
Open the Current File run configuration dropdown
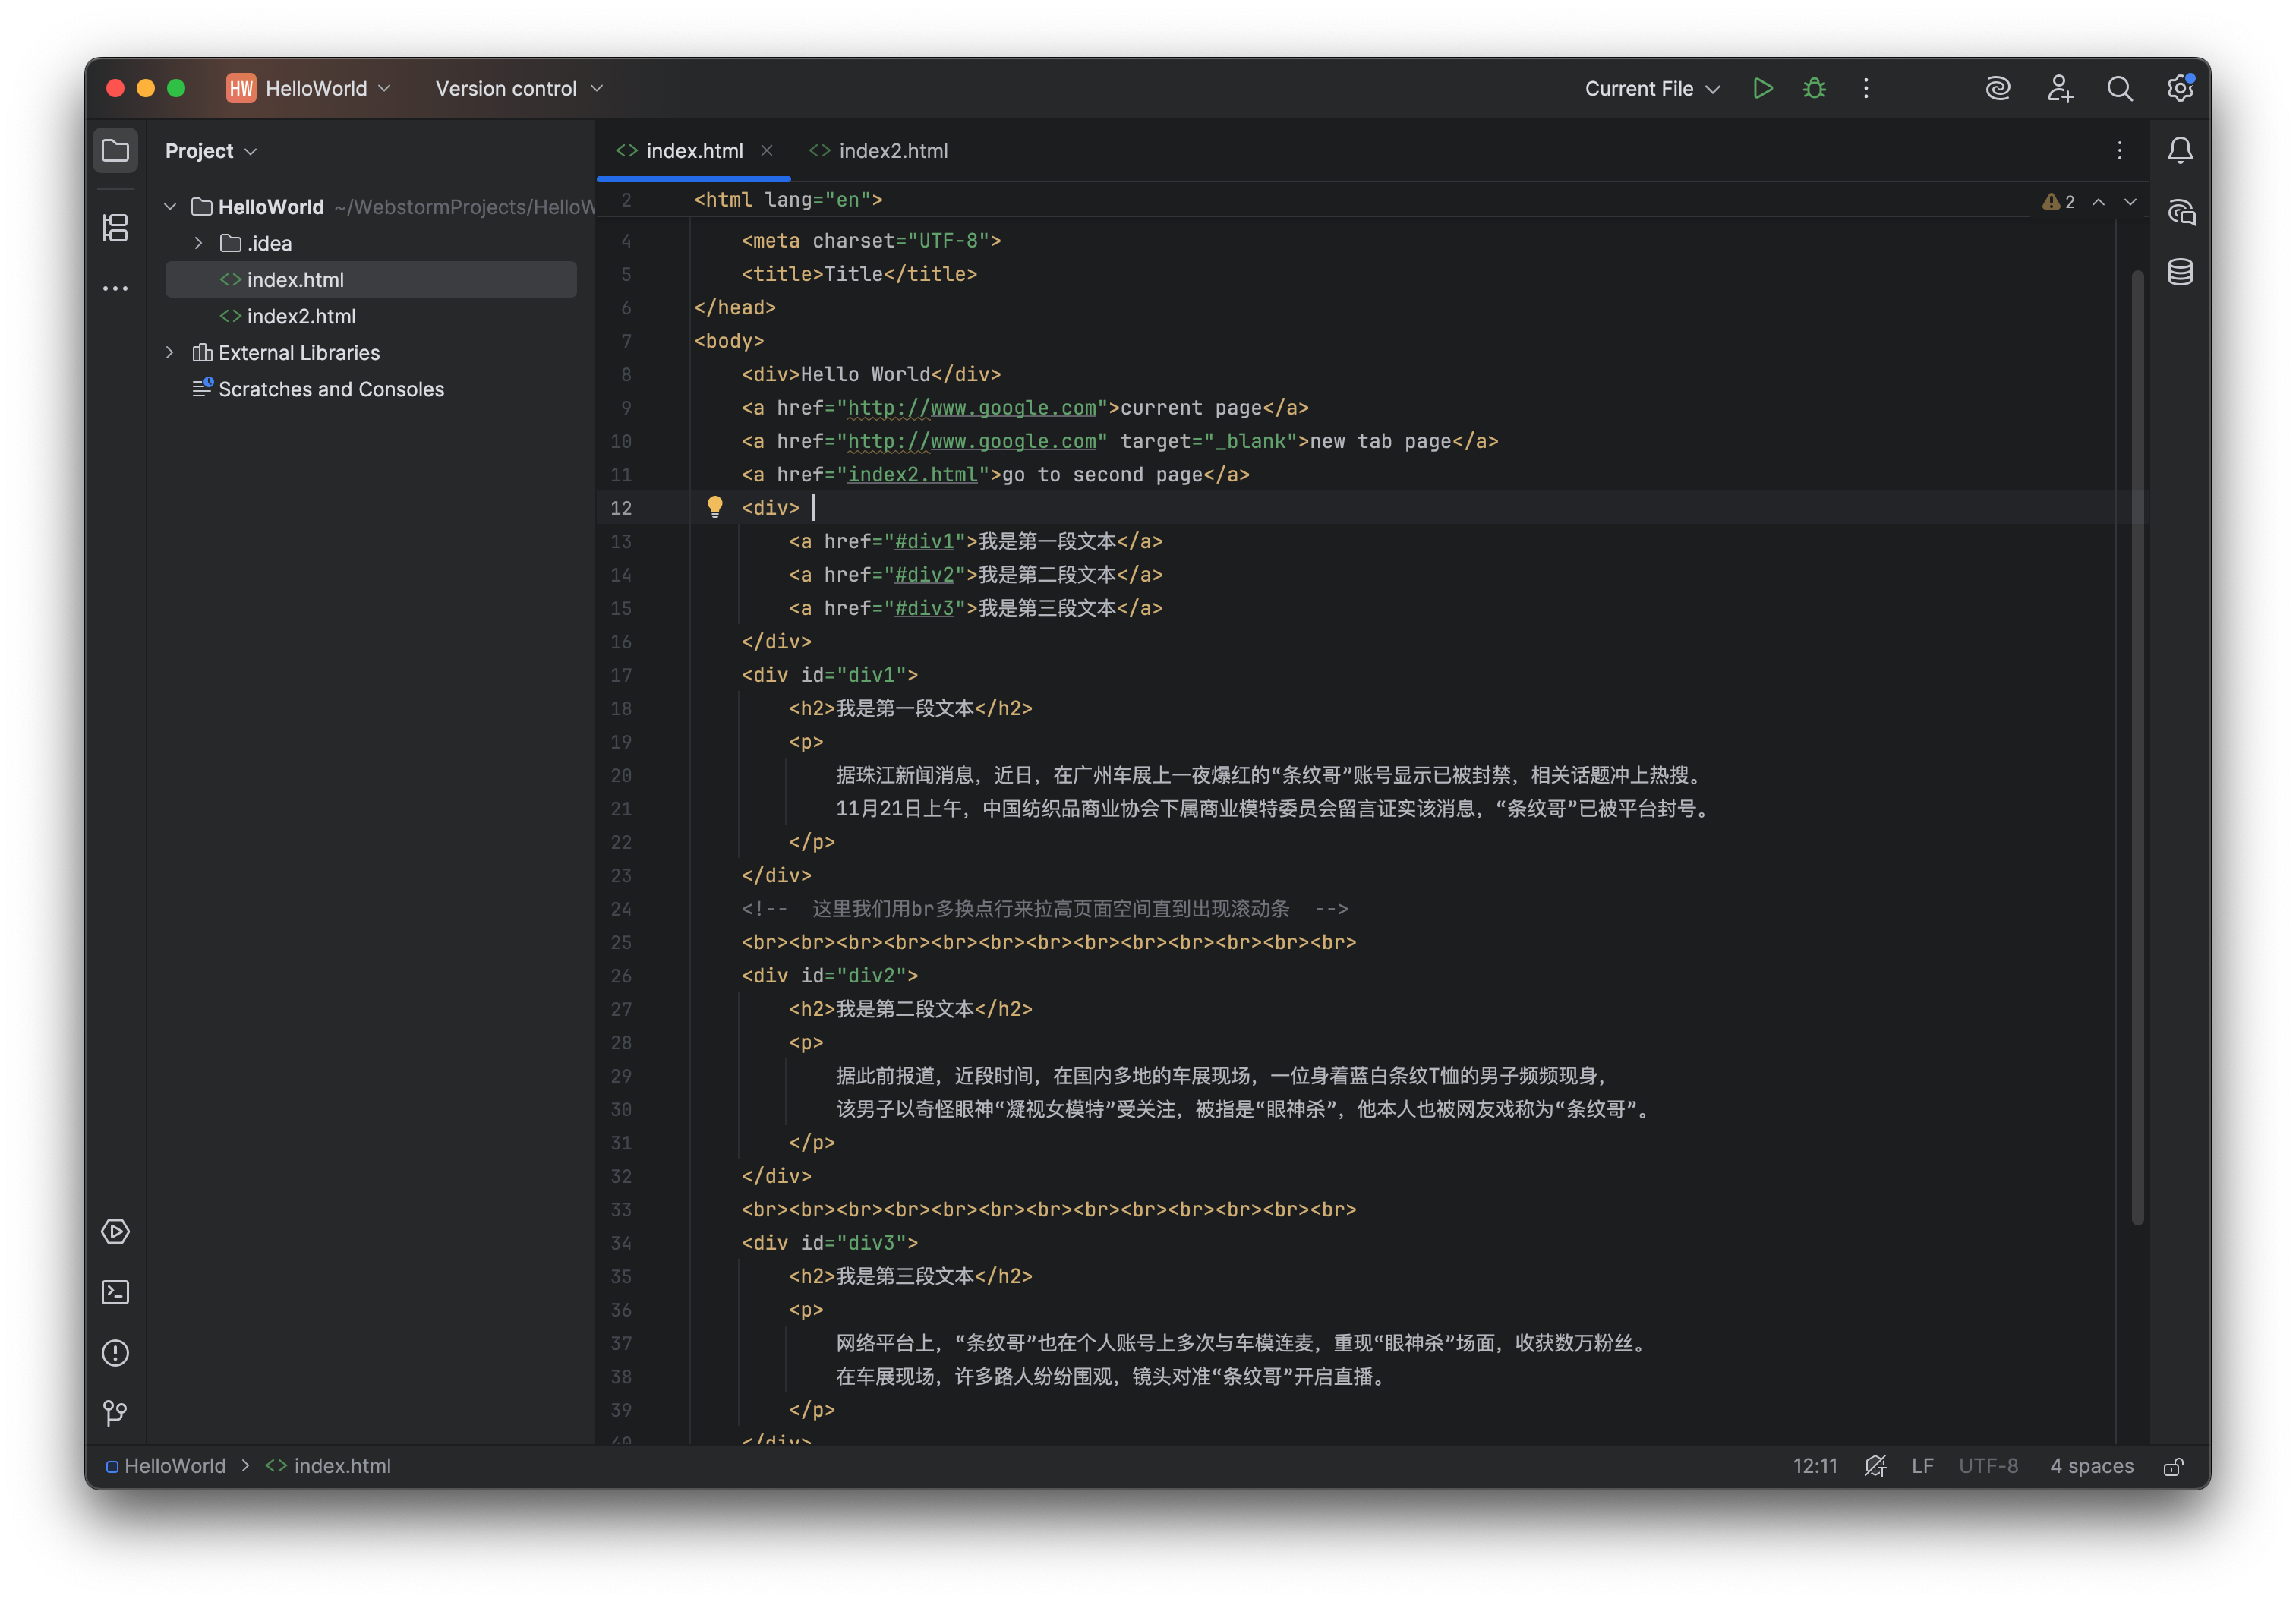pos(1651,88)
